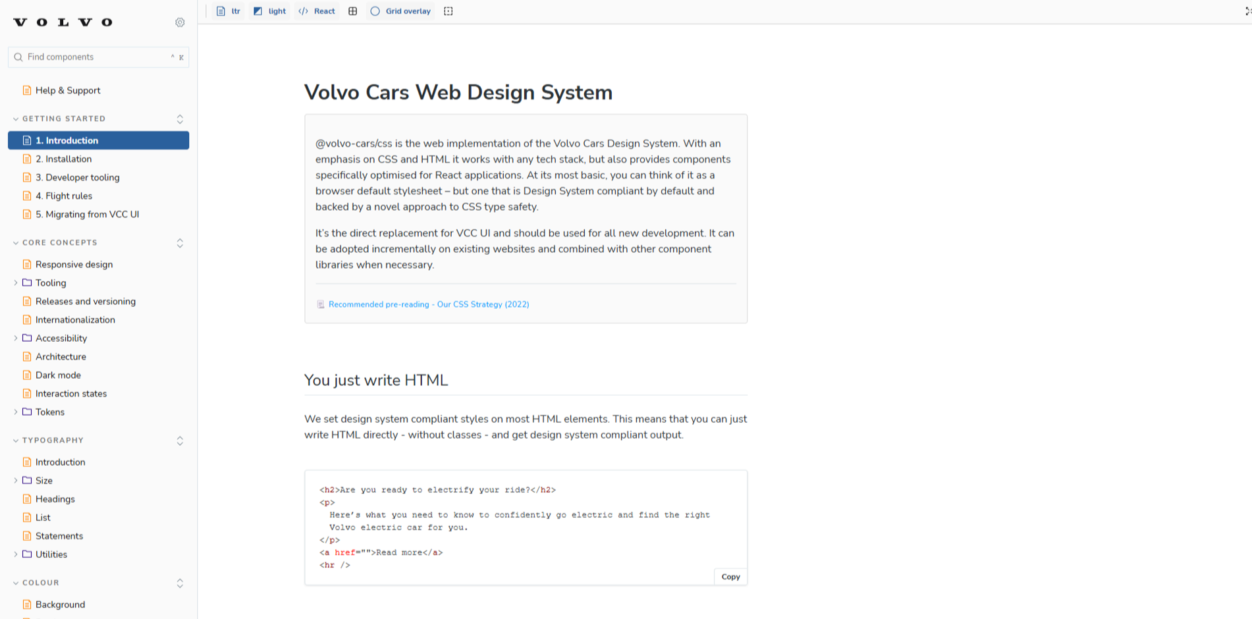Screen dimensions: 1252x619
Task: Follow the Recommended pre-reading CSS Strategy link
Action: (x=429, y=304)
